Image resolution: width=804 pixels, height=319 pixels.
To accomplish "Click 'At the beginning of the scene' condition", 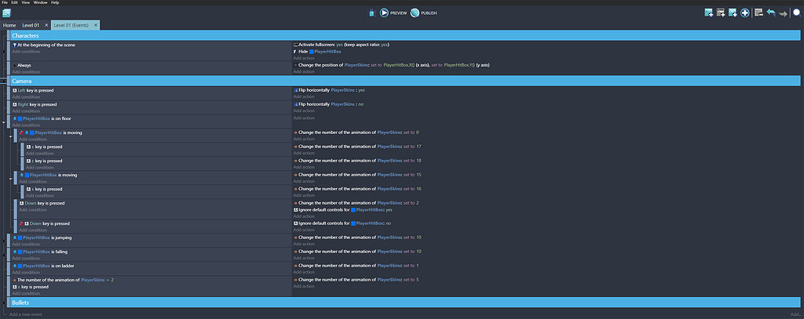I will 44,45.
